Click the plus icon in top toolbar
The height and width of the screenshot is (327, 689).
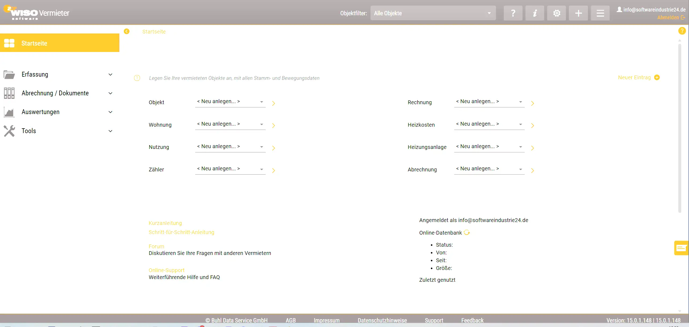(x=578, y=13)
